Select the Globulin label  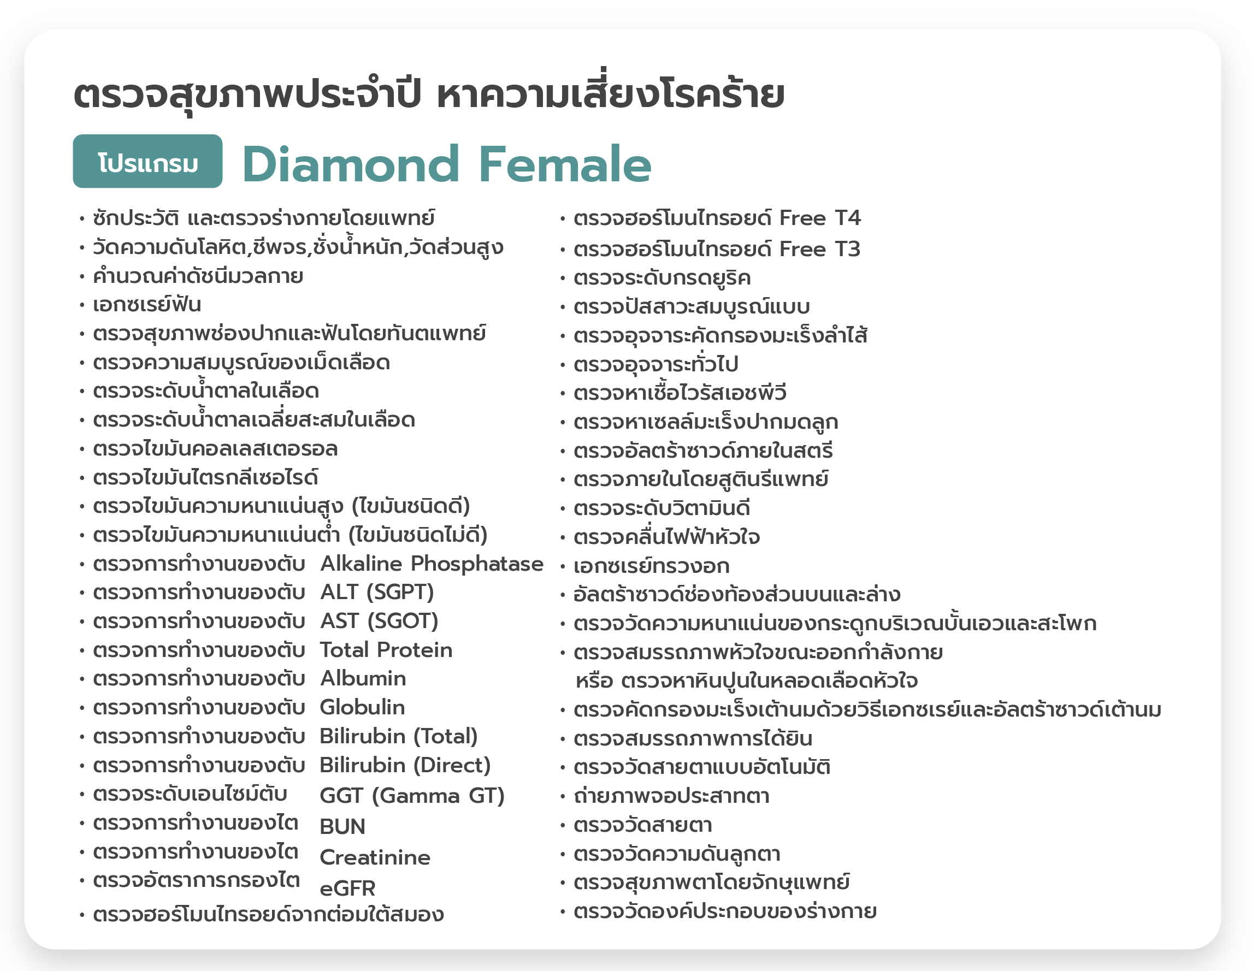(x=362, y=707)
